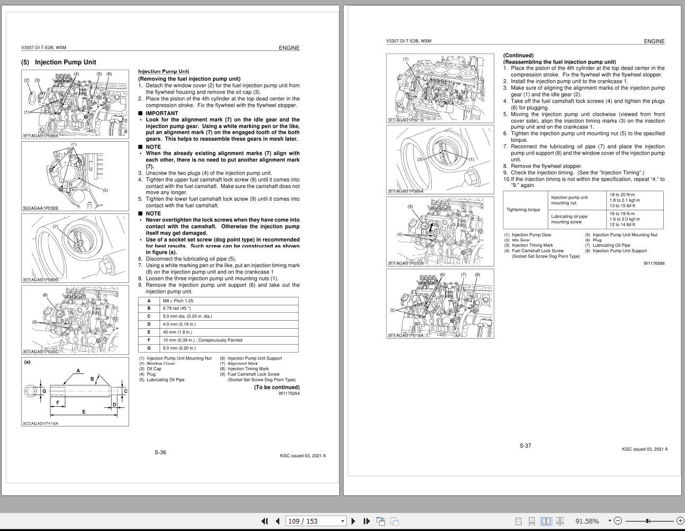
Task: Advance to the next page
Action: [x=353, y=521]
